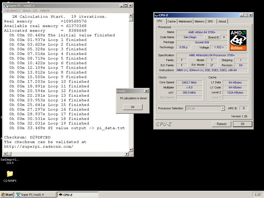Click the Voltage value 1.552 v
264x198 pixels.
[219, 47]
